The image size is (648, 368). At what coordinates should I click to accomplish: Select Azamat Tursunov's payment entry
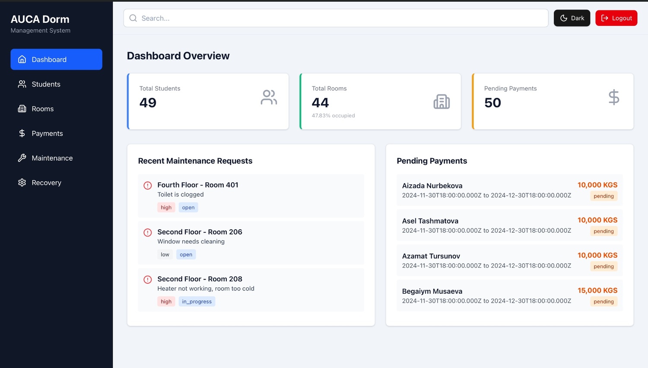coord(510,261)
